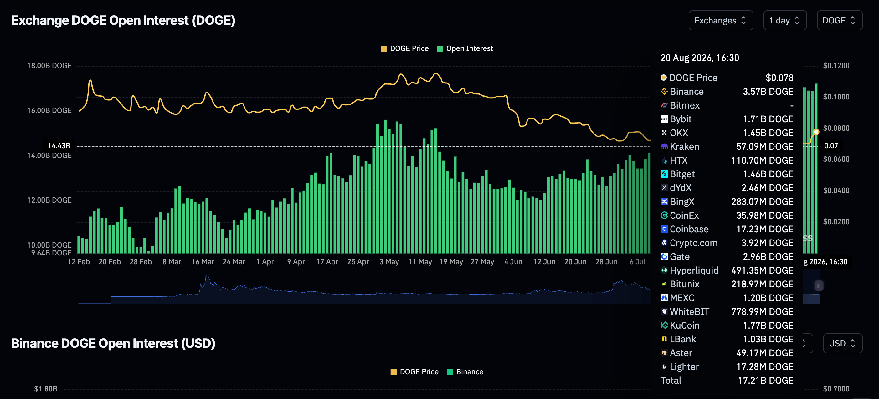Click Kraken value '57.09M DOGE'

tap(765, 147)
